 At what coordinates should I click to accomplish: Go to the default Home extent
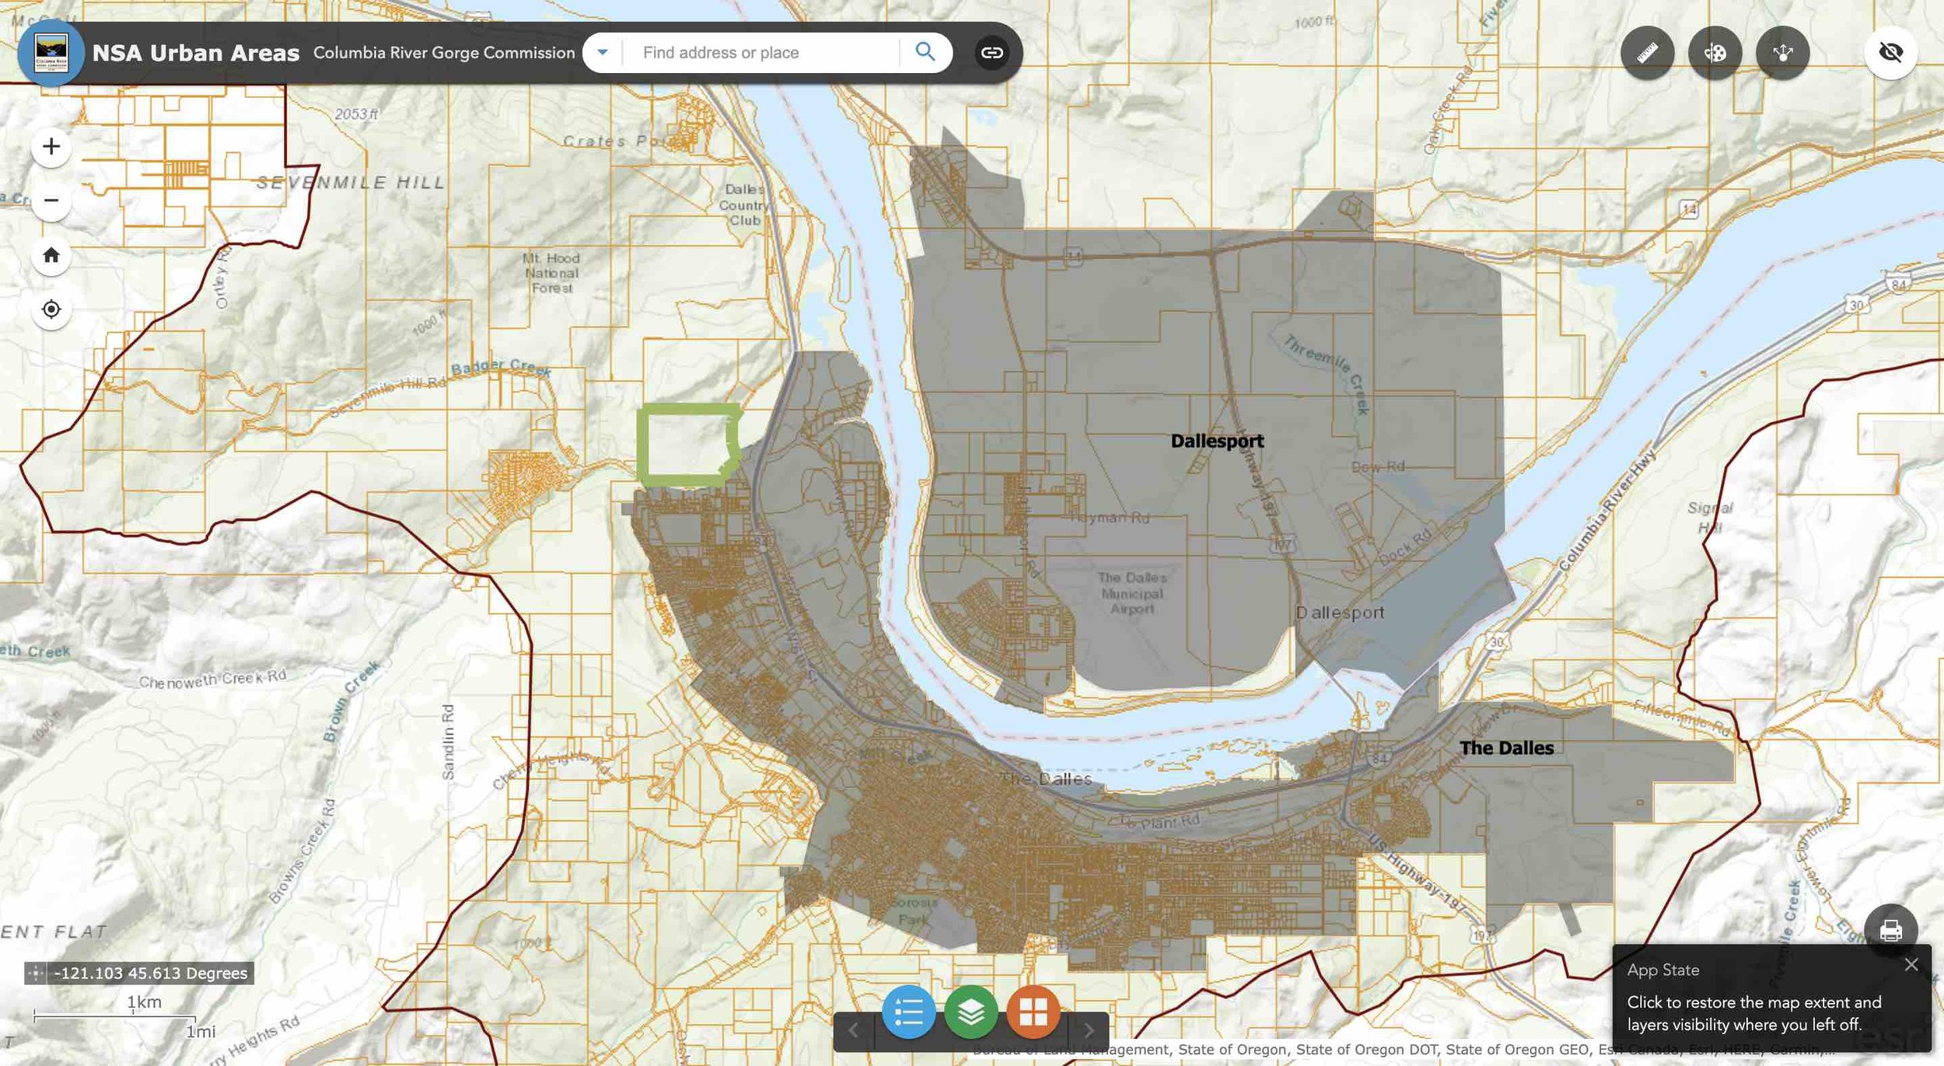[51, 255]
